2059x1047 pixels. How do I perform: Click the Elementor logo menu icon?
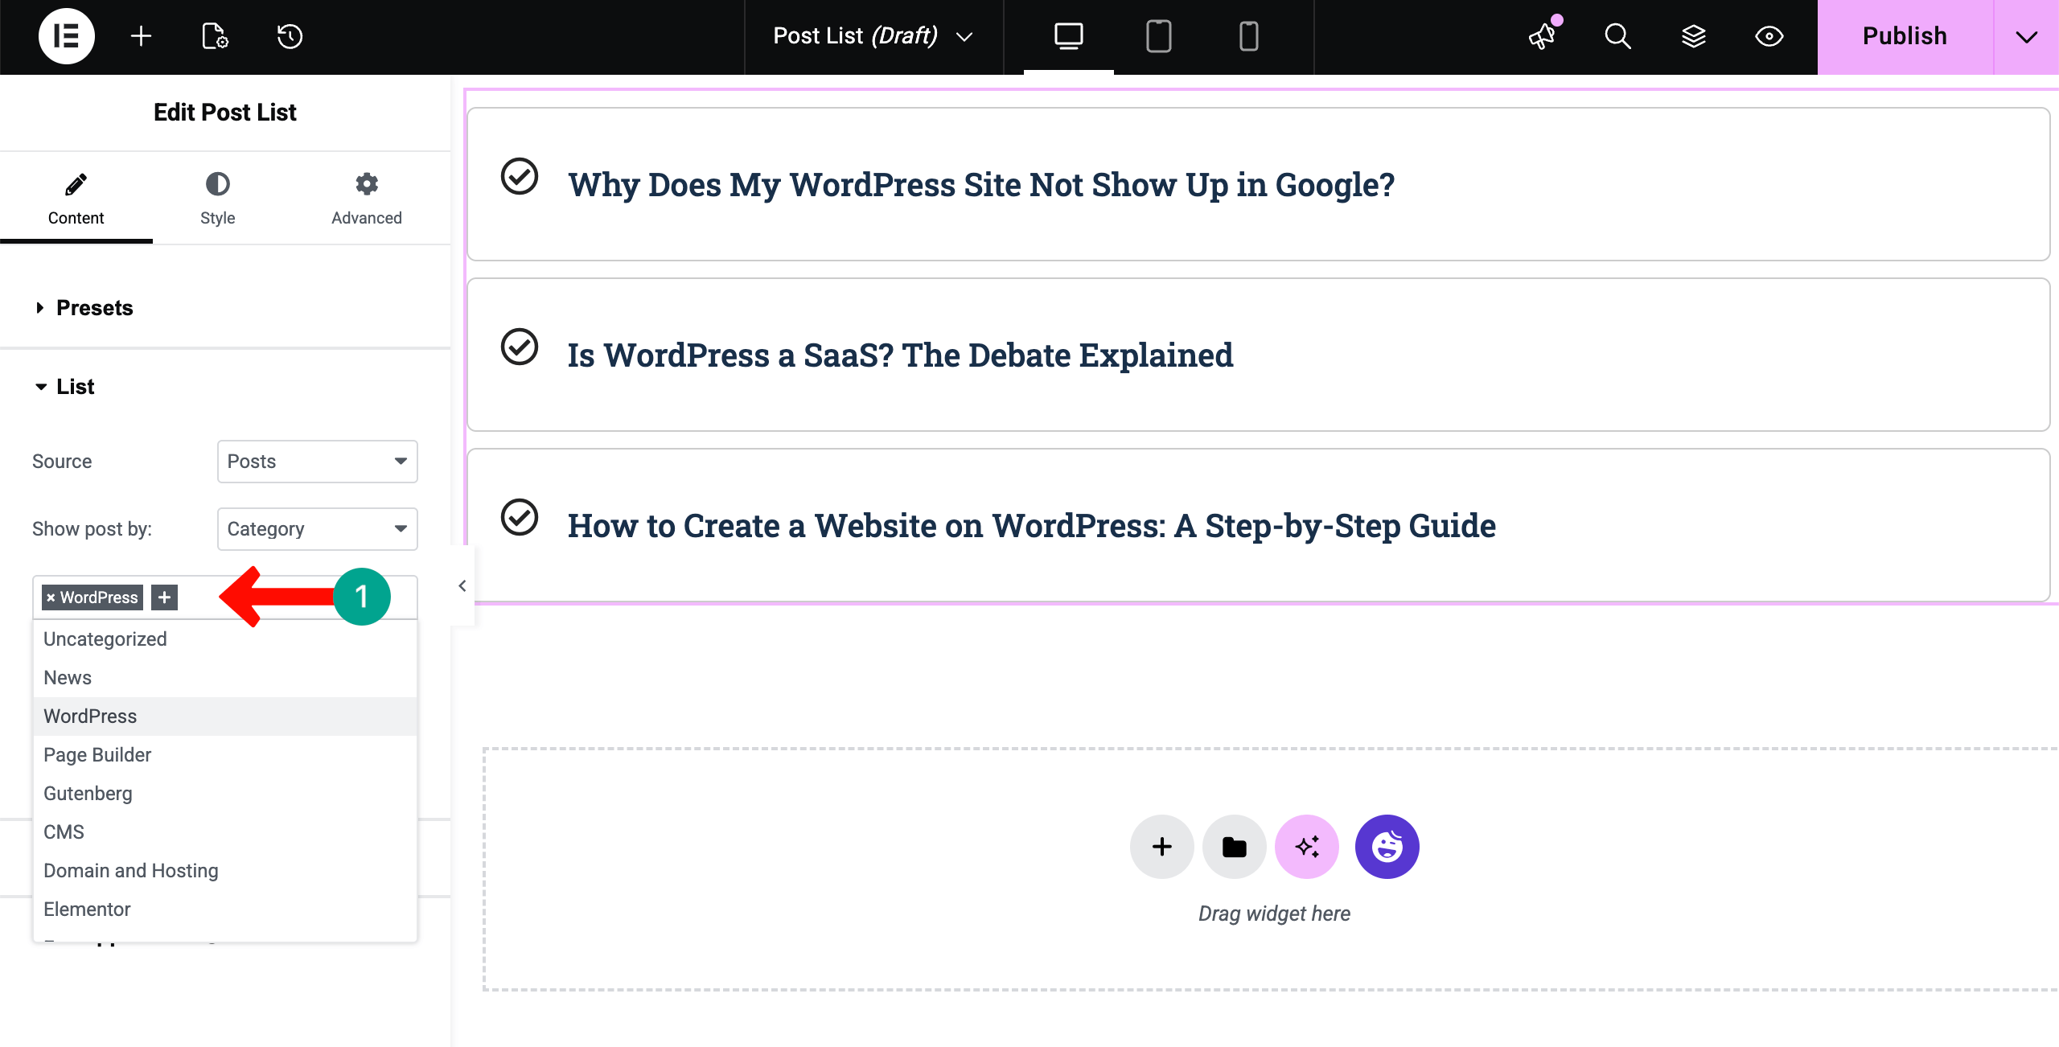pos(66,36)
